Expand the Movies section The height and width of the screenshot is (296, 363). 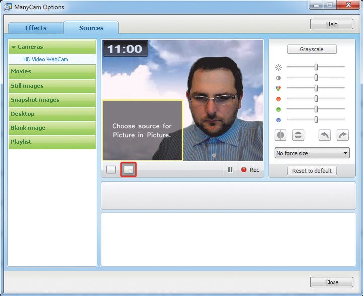[52, 71]
